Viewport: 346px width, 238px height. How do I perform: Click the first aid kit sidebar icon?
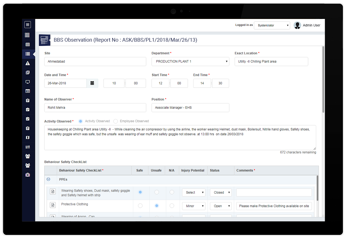(x=28, y=175)
